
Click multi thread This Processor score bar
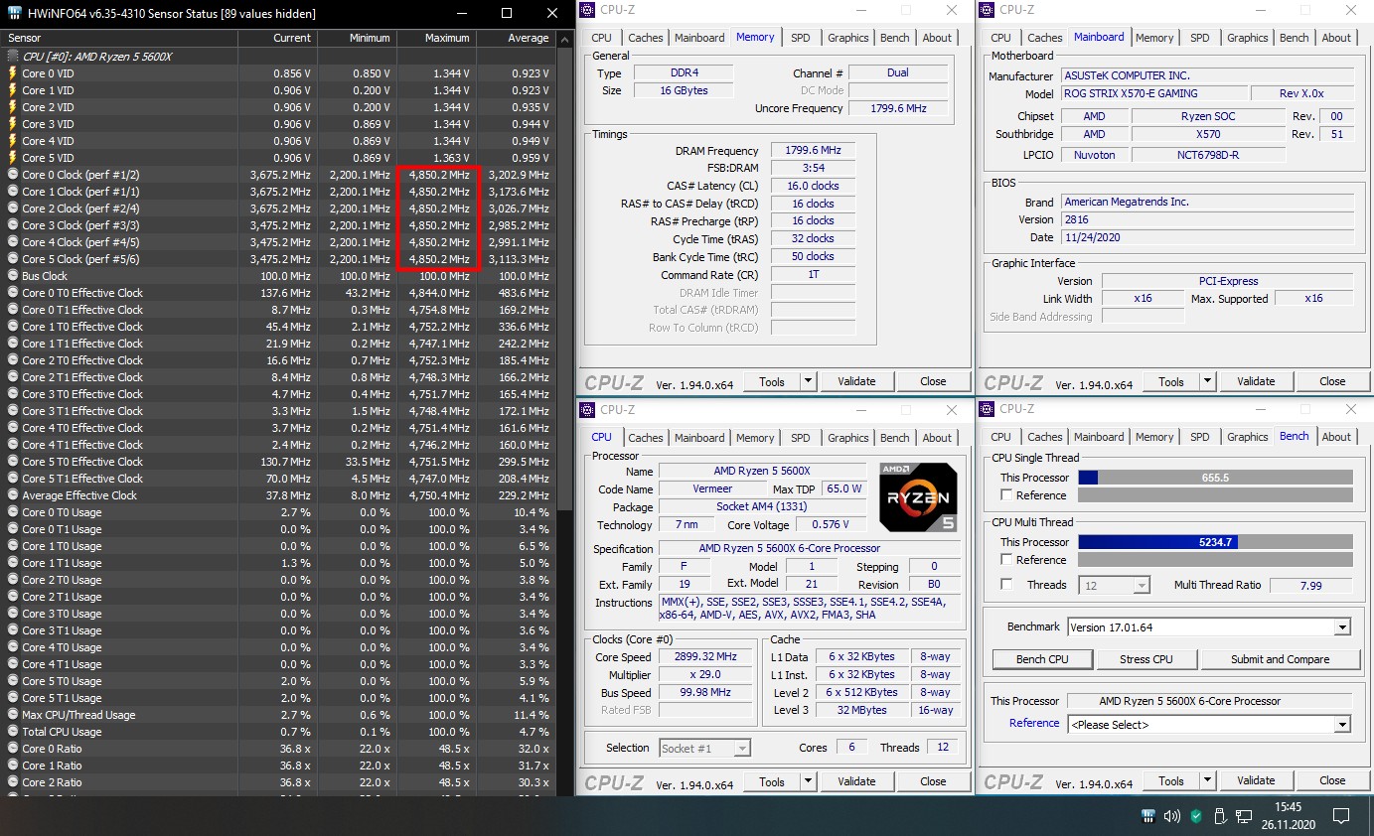(x=1215, y=542)
